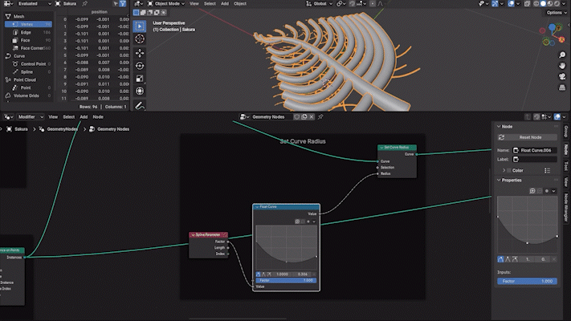This screenshot has width=571, height=321.
Task: Select the Move tool in viewport toolbar
Action: point(140,53)
